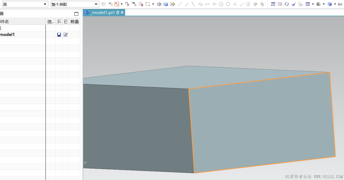Enable the end point snap icon
This screenshot has width=344, height=180.
(x=180, y=4)
